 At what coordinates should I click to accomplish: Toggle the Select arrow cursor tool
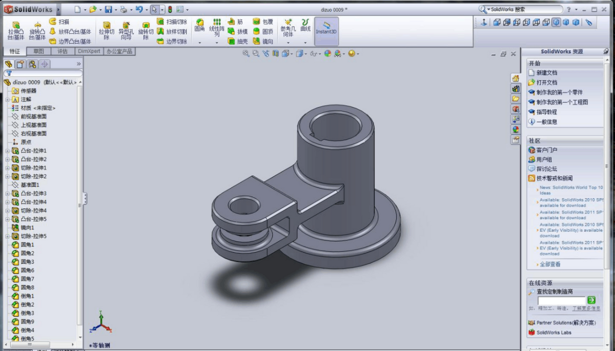pos(155,9)
